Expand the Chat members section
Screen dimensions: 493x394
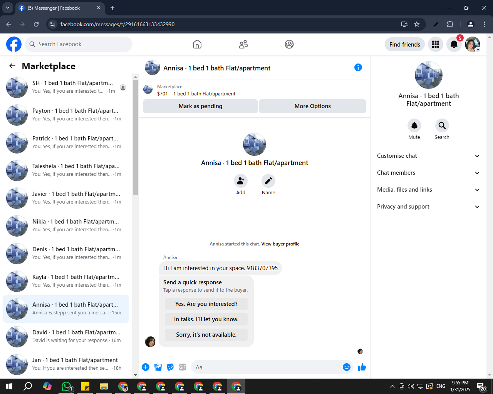pos(429,173)
